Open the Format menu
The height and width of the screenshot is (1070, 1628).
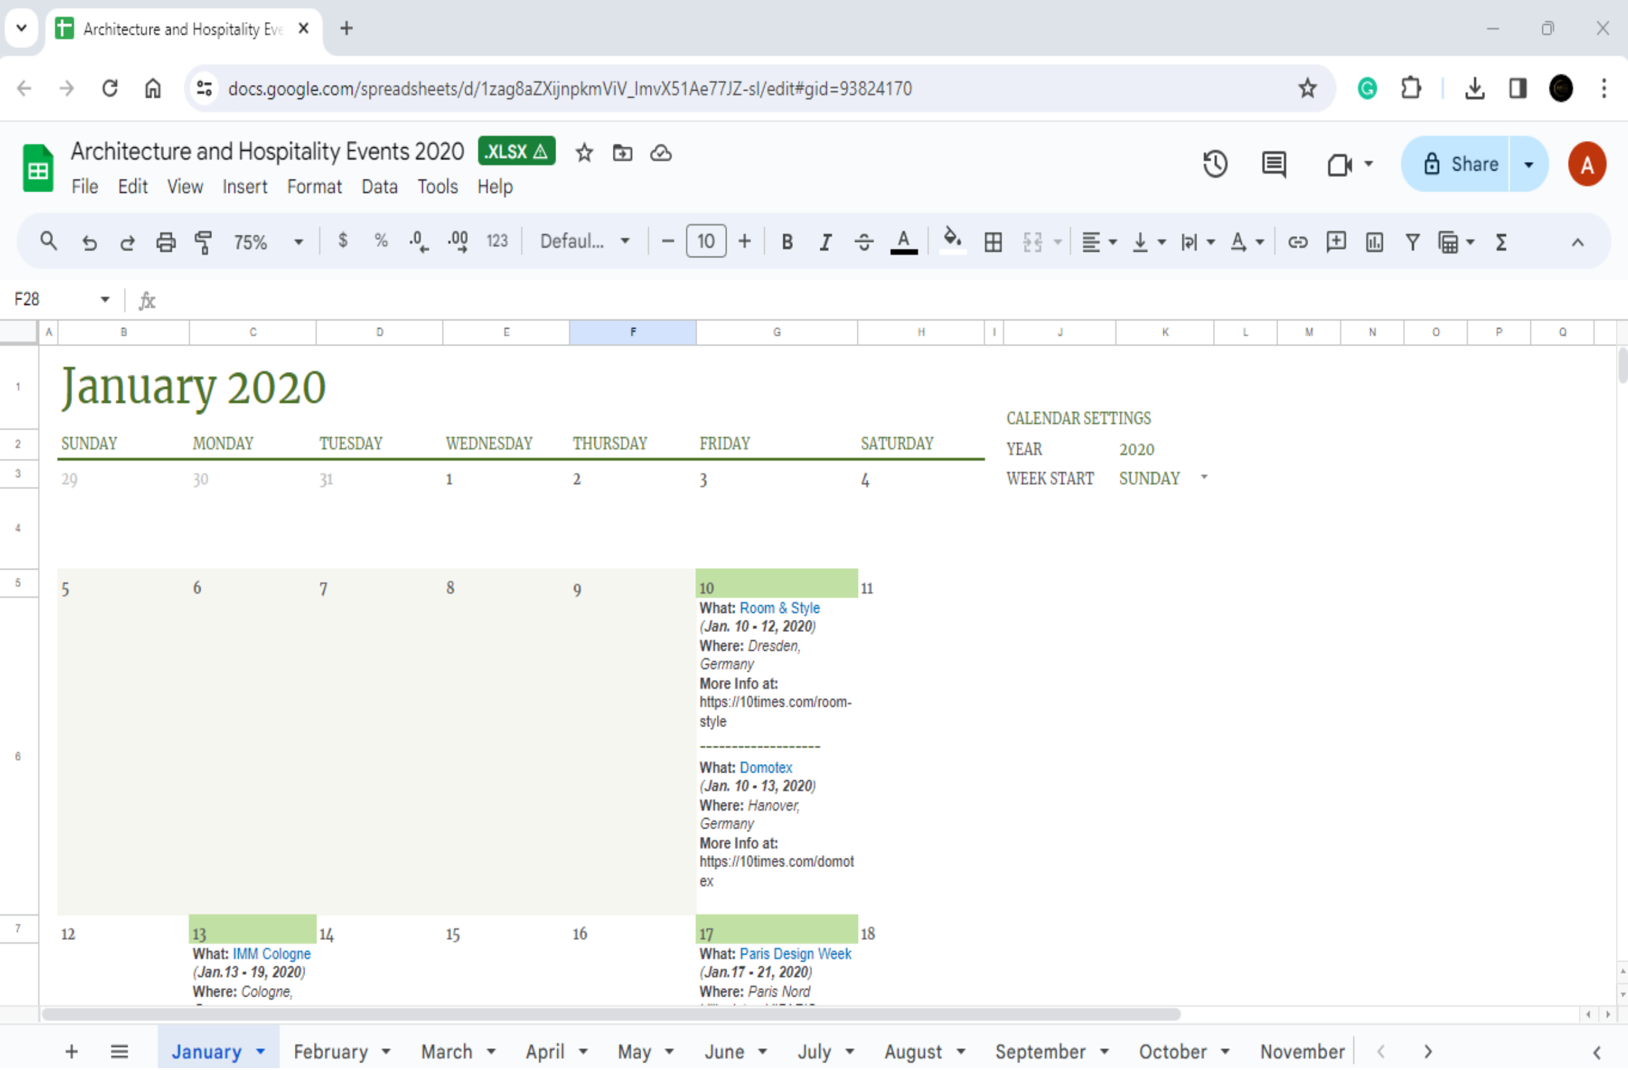[x=314, y=187]
